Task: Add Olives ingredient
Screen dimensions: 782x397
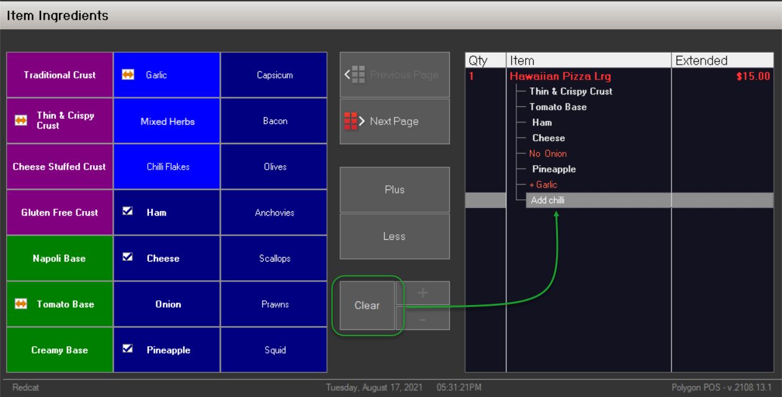Action: pos(274,167)
